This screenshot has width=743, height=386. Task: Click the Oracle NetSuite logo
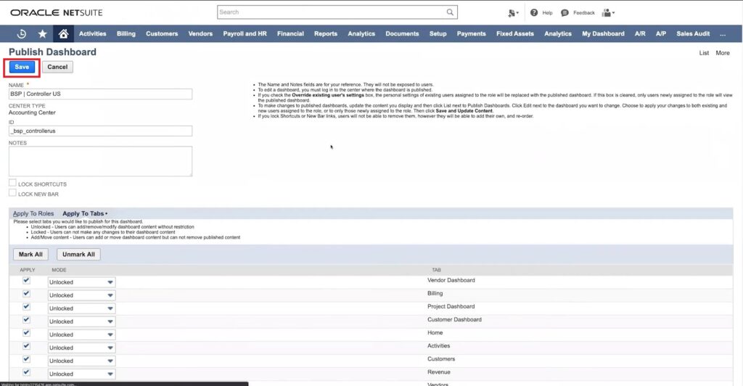(x=57, y=13)
